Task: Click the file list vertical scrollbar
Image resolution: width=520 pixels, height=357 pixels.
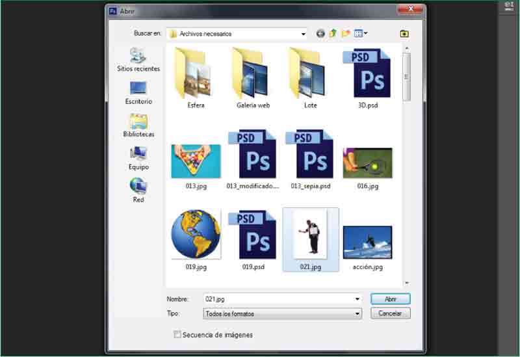Action: [x=407, y=77]
